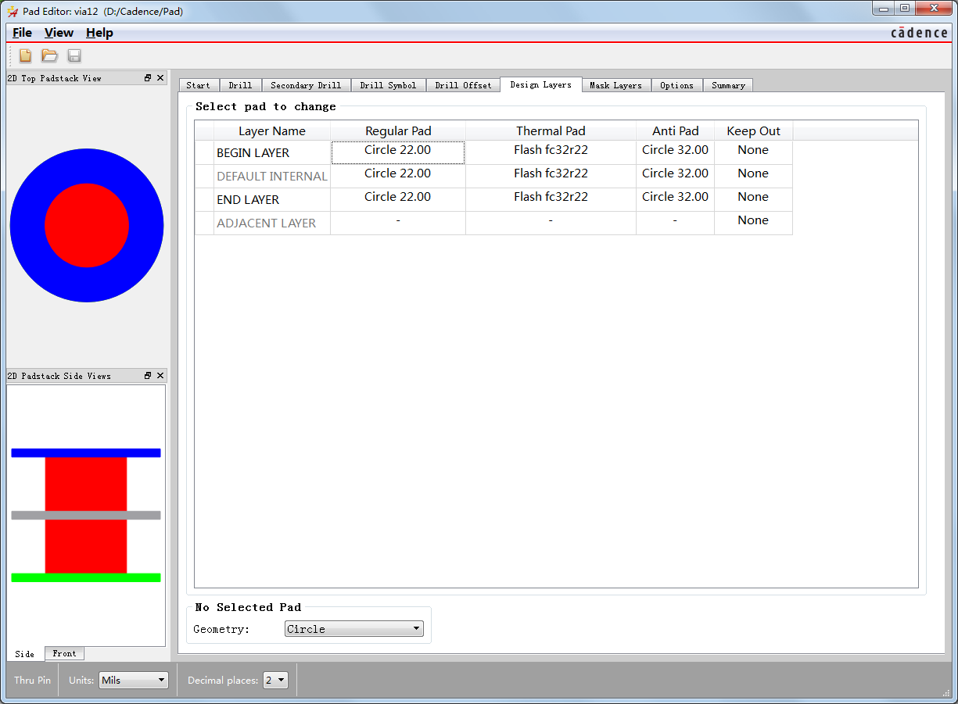Select DEFAULT INTERNAL Thermal Pad cell
This screenshot has height=704, width=958.
point(551,173)
